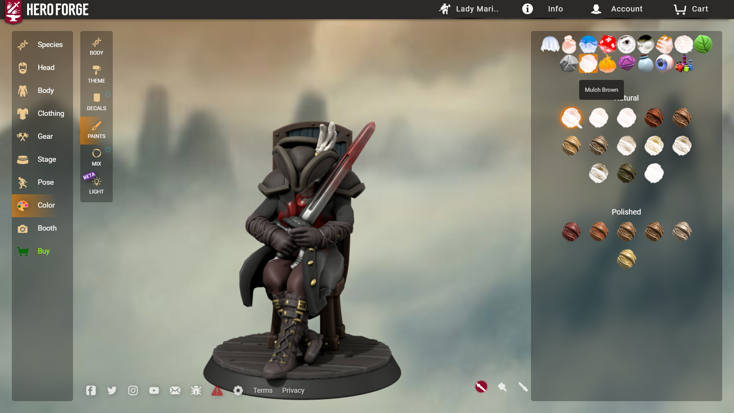Image resolution: width=734 pixels, height=413 pixels.
Task: Open the Pose customization menu
Action: pos(46,182)
